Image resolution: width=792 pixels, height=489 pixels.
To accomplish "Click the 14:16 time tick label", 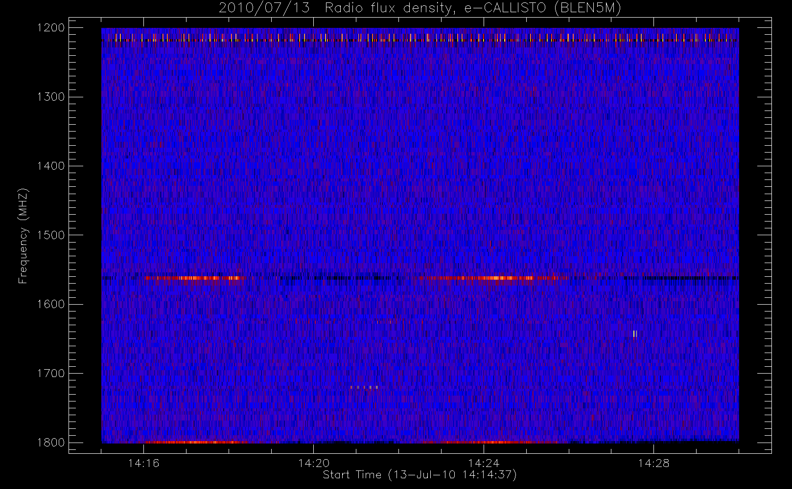I will (x=144, y=463).
